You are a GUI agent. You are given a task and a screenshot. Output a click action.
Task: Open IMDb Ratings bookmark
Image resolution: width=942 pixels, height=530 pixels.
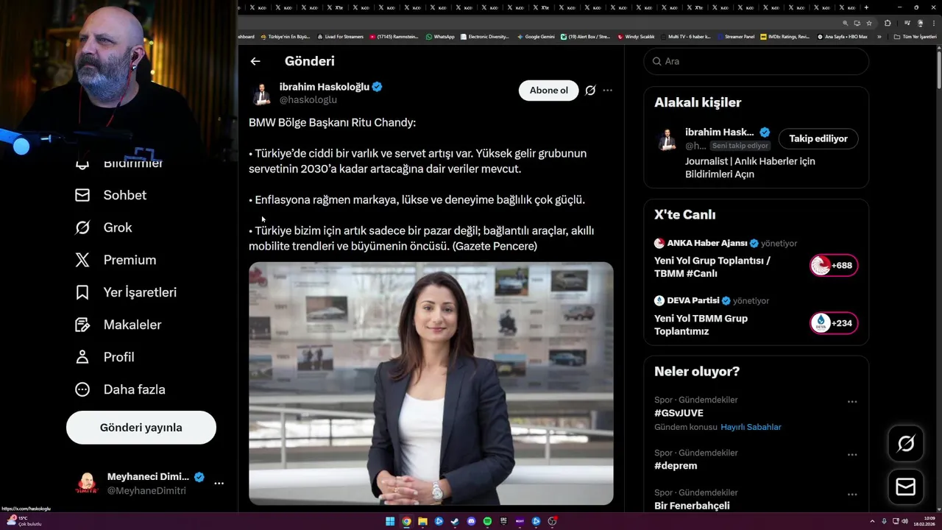pyautogui.click(x=785, y=36)
